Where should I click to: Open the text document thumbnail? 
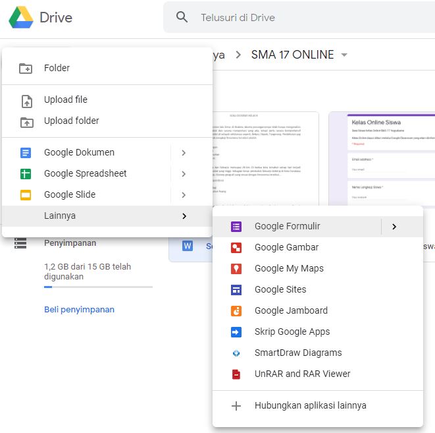[x=266, y=159]
